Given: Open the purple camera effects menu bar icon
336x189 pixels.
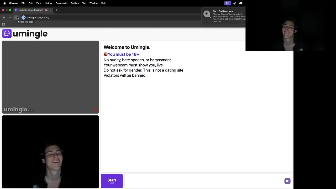Looking at the screenshot, I should pyautogui.click(x=228, y=3).
